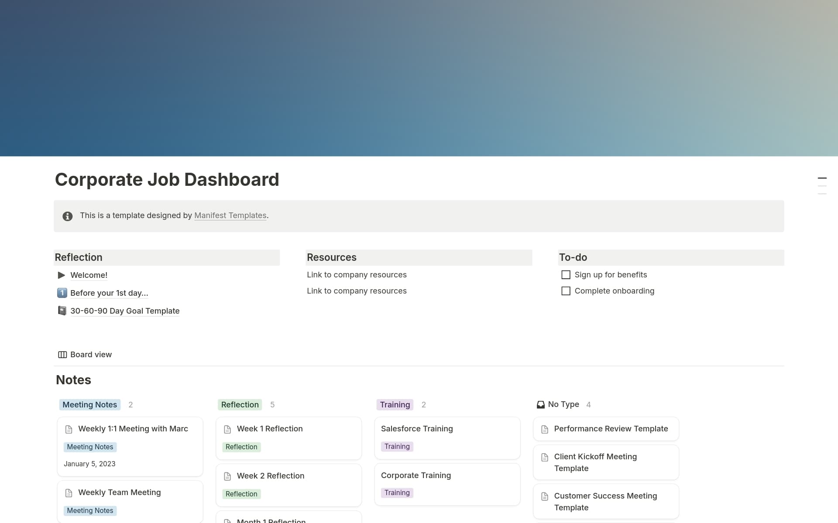Open the 30-60-90 Day Goal Template page
The width and height of the screenshot is (838, 523).
125,311
